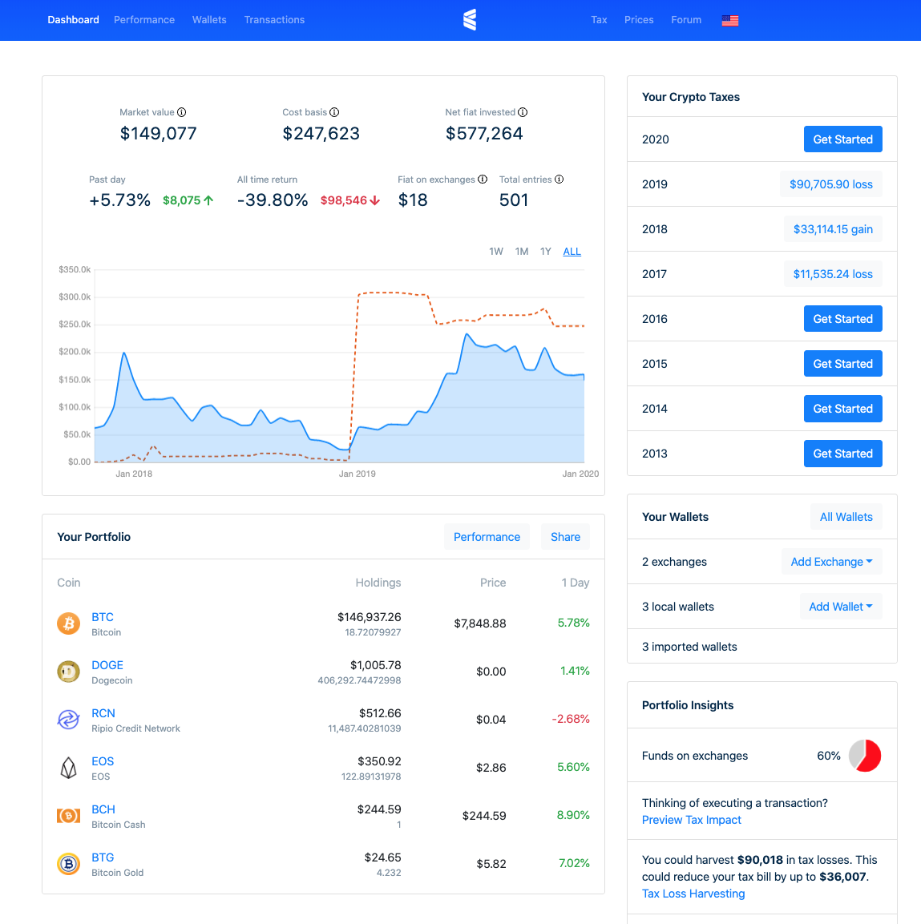Open the Prices nav item
This screenshot has height=924, width=921.
[x=639, y=20]
